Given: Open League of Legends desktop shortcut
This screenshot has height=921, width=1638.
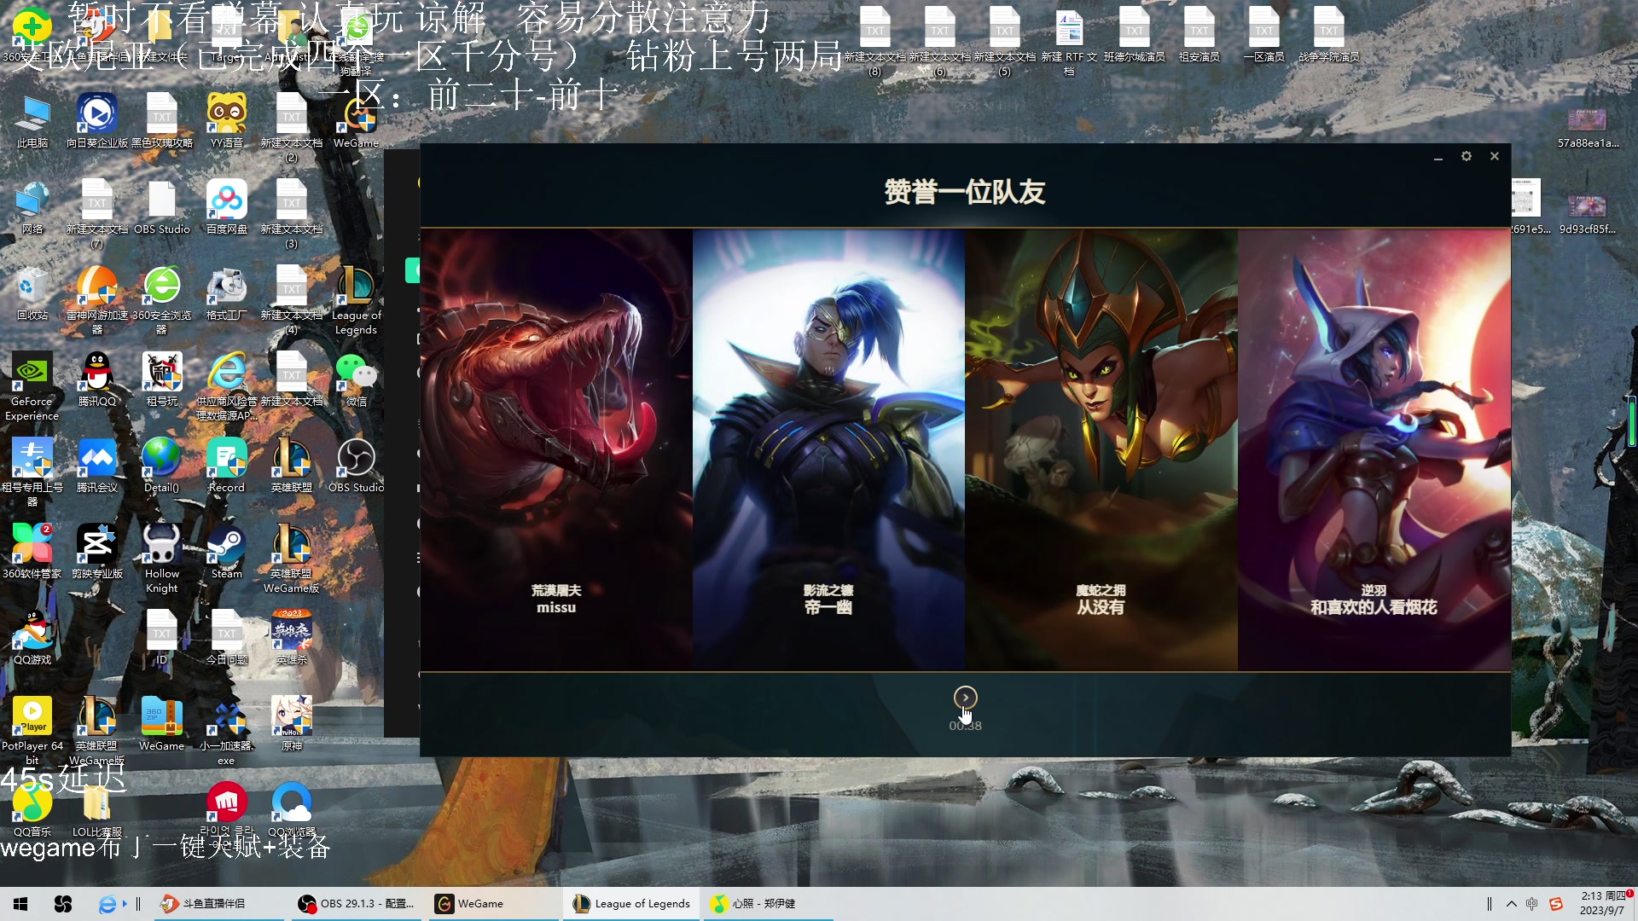Looking at the screenshot, I should point(357,300).
